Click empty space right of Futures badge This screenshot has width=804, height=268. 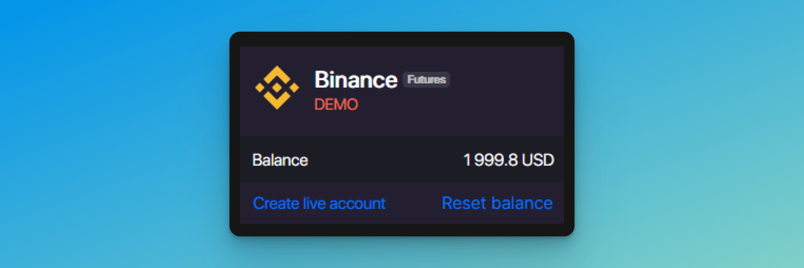tap(506, 80)
